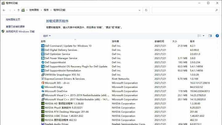Open 启用或关闭 Windows 功能 link

click(x=20, y=32)
